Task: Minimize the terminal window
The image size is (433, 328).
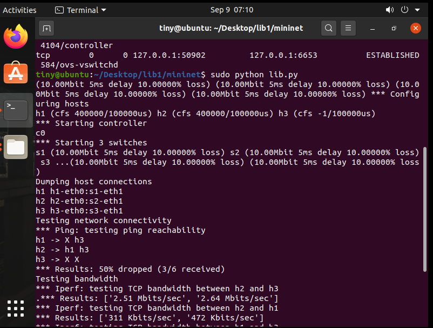Action: 374,28
